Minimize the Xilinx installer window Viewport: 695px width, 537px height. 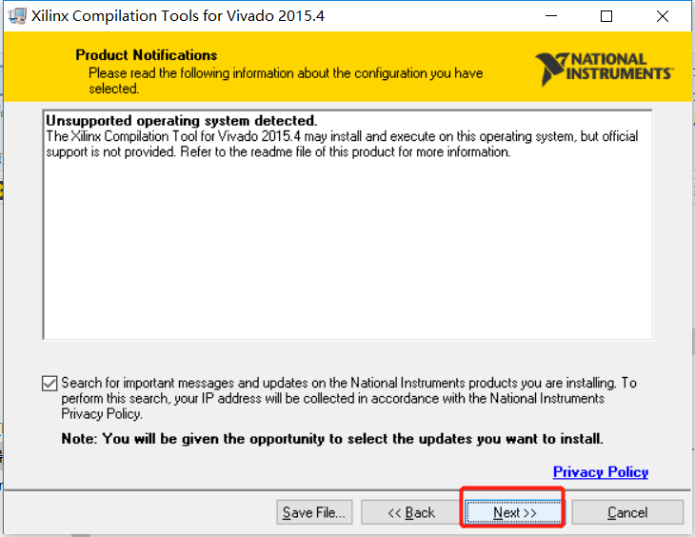tap(551, 16)
